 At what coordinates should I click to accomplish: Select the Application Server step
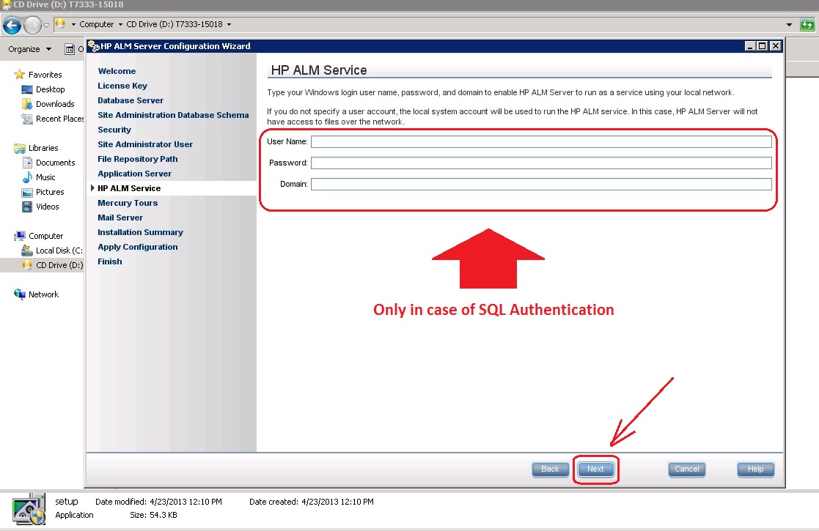pyautogui.click(x=134, y=173)
